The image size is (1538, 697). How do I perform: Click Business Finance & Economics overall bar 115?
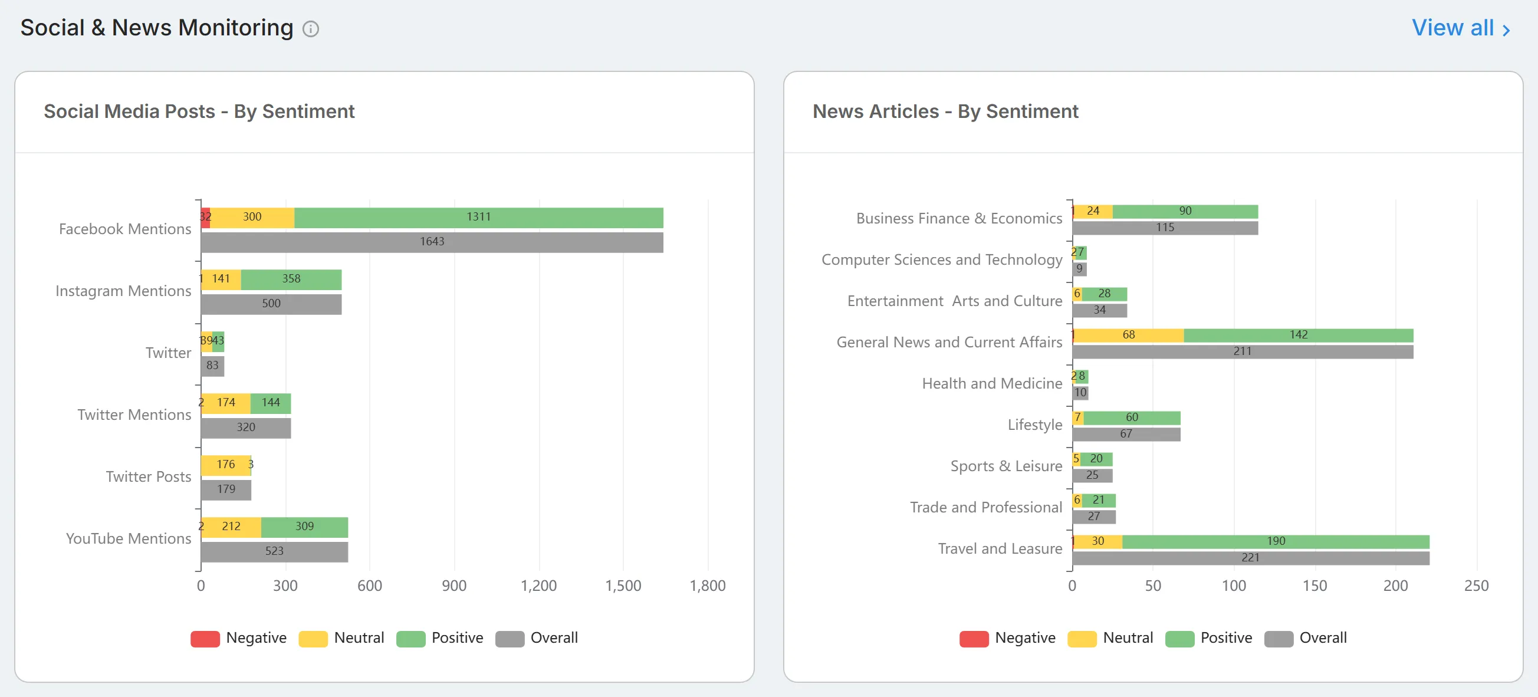pos(1165,228)
